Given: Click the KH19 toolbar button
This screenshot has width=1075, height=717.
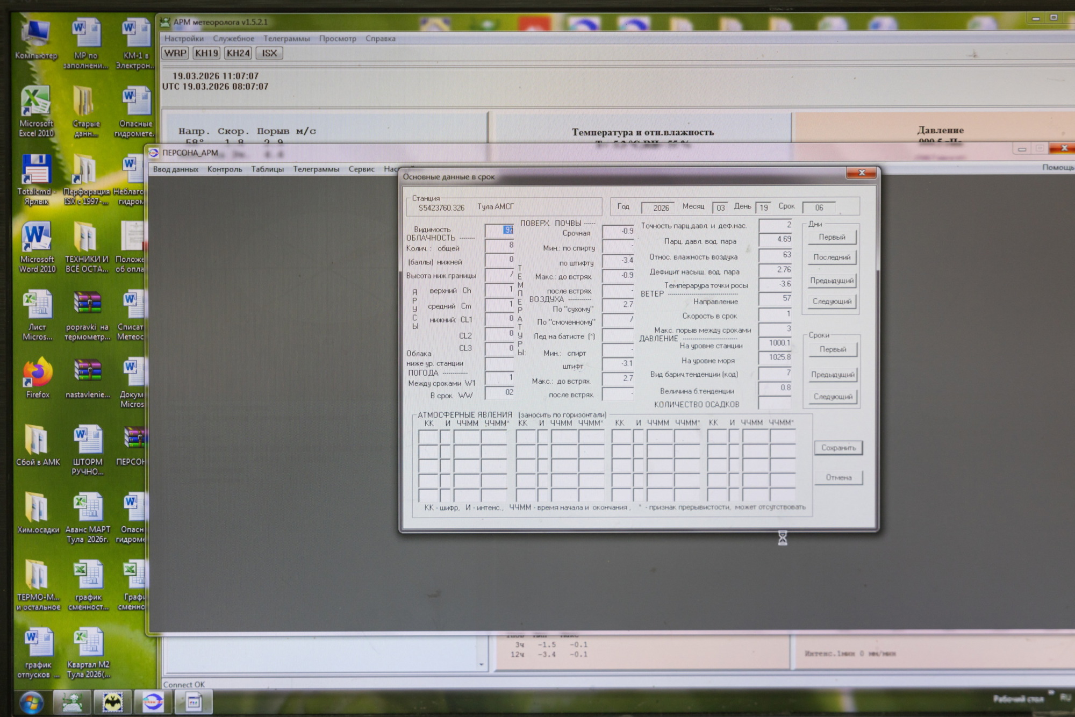Looking at the screenshot, I should pyautogui.click(x=206, y=53).
